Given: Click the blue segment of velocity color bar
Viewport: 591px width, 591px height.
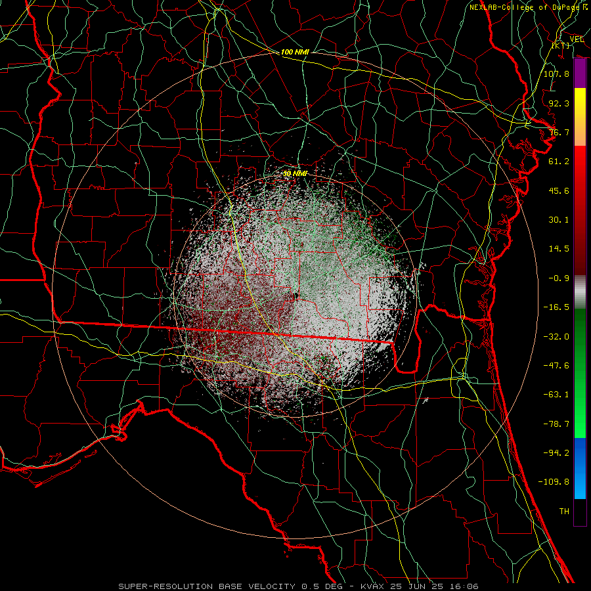Looking at the screenshot, I should point(580,468).
